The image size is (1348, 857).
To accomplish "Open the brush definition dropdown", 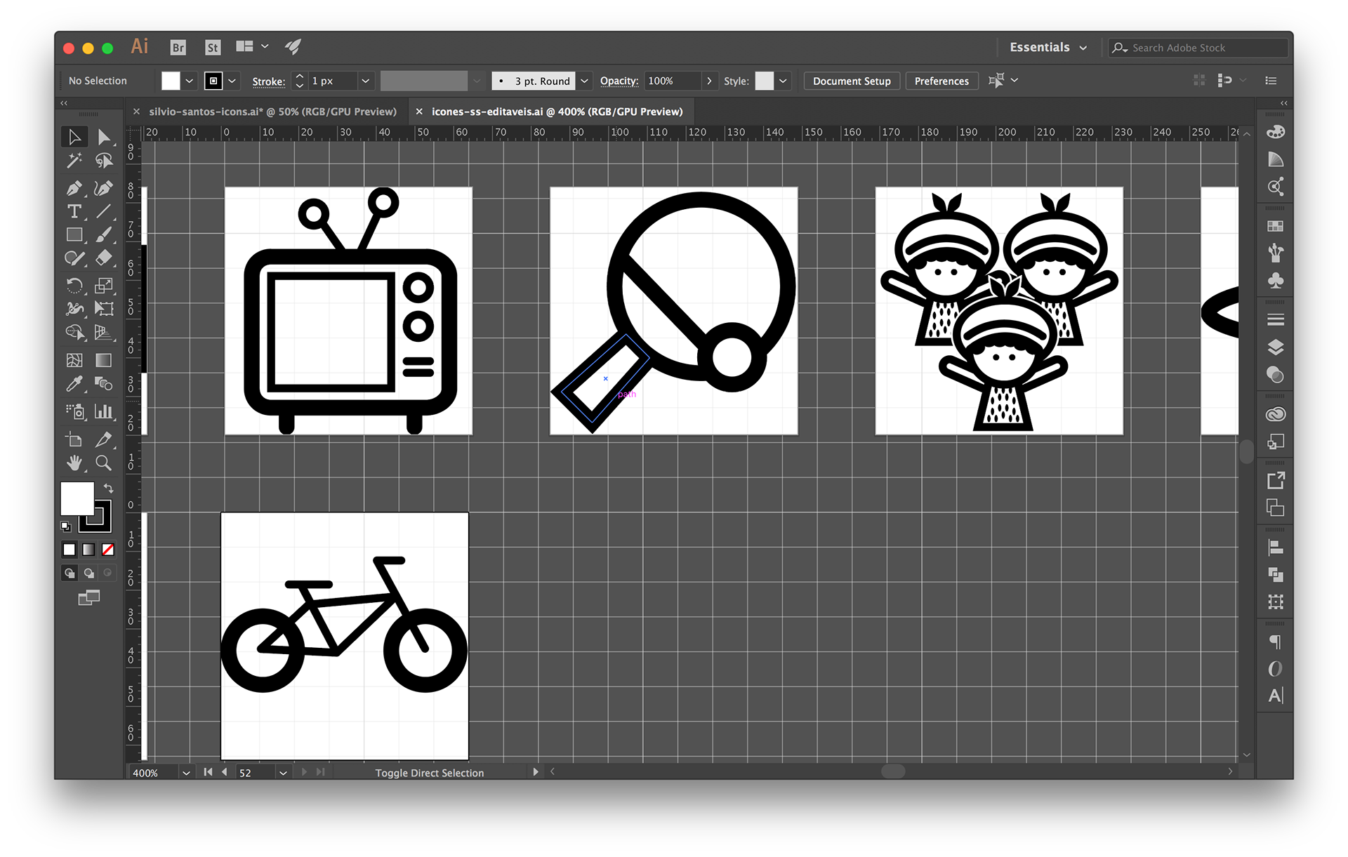I will pyautogui.click(x=584, y=81).
